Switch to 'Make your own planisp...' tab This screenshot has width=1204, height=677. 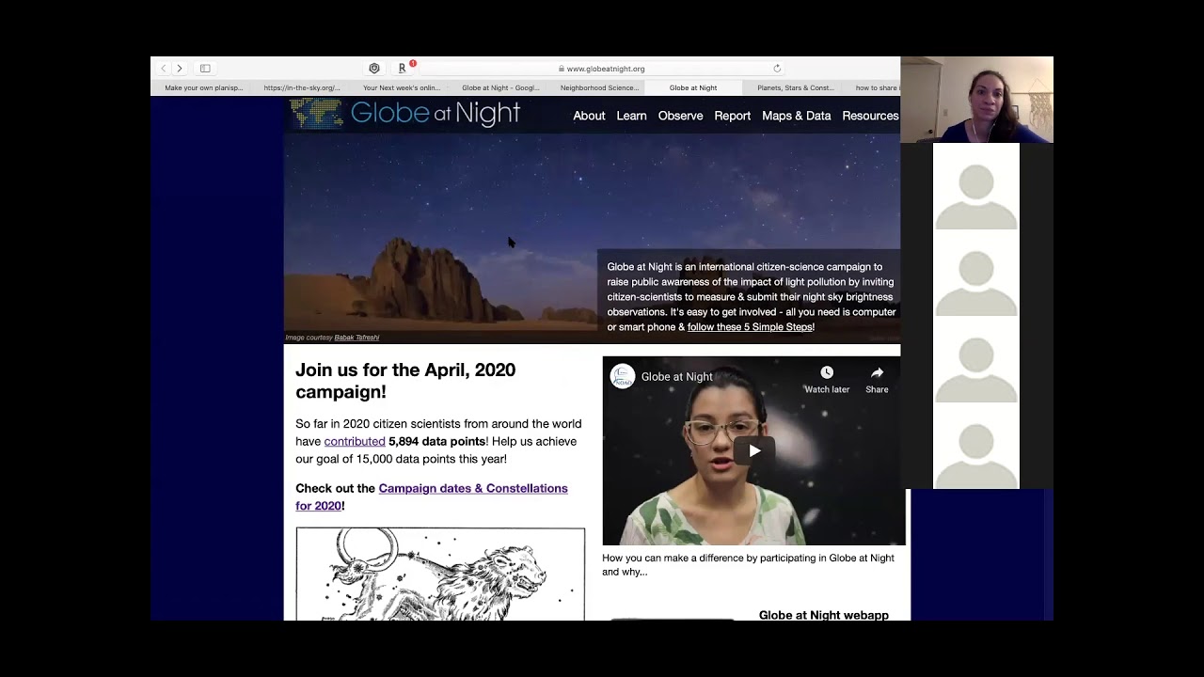click(204, 87)
